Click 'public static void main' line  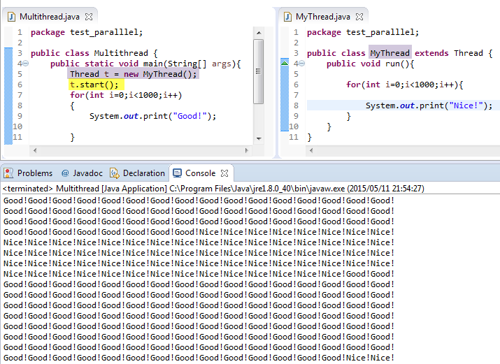(145, 64)
